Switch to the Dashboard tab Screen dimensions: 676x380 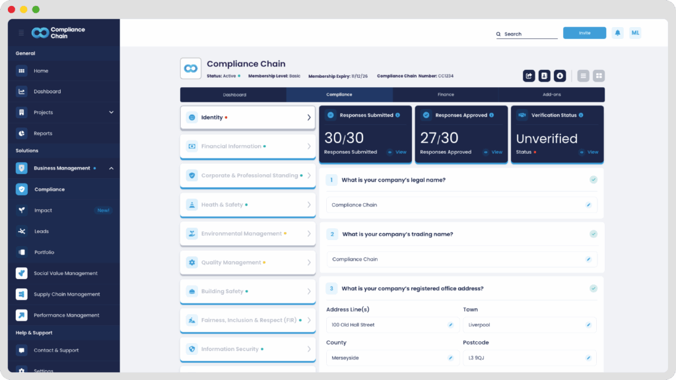[x=234, y=94]
